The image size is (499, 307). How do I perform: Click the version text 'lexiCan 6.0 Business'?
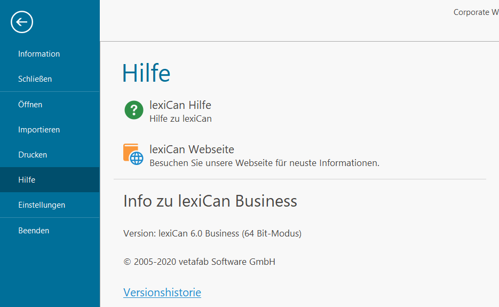pos(212,233)
